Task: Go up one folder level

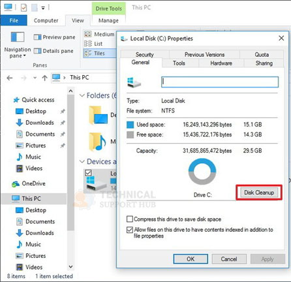Action: coord(44,78)
